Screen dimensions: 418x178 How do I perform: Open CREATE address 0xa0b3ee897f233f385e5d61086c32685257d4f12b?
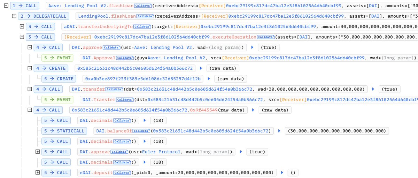144,79
